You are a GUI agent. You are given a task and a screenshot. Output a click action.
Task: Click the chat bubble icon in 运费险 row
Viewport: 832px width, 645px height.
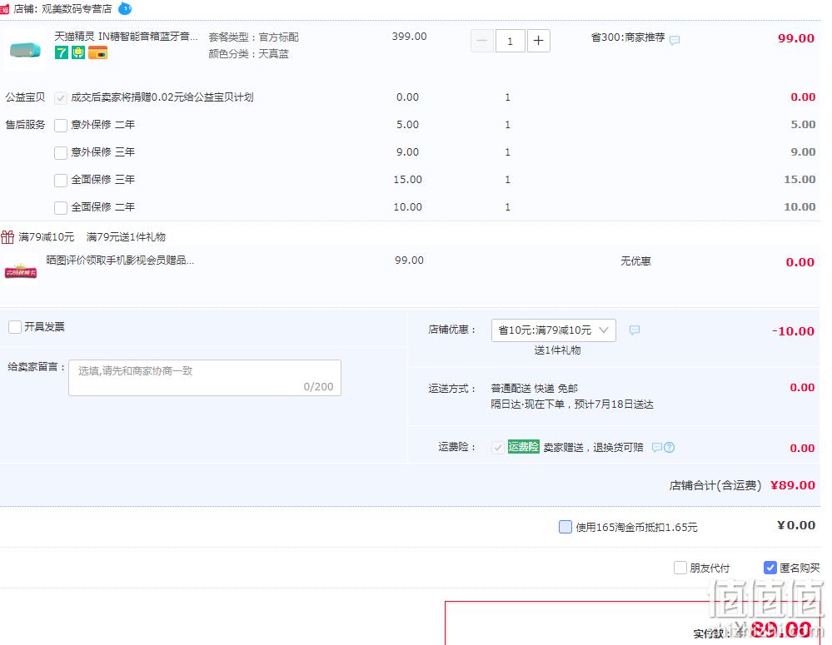pos(657,447)
